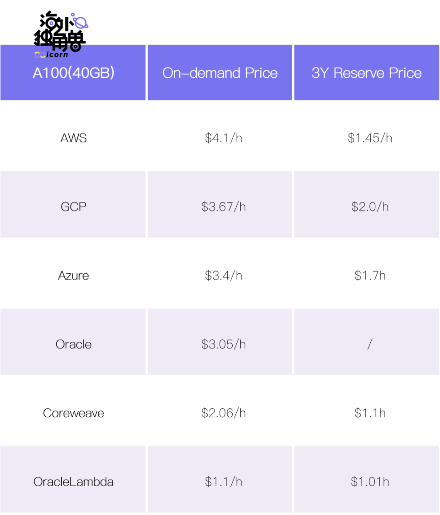
Task: Click the 3Y Reserve Price column header
Action: click(x=367, y=73)
